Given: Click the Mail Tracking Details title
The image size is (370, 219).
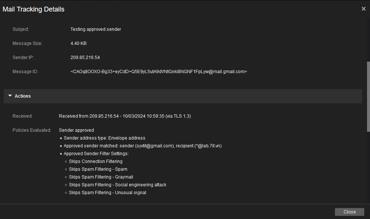Looking at the screenshot, I should pyautogui.click(x=33, y=9).
